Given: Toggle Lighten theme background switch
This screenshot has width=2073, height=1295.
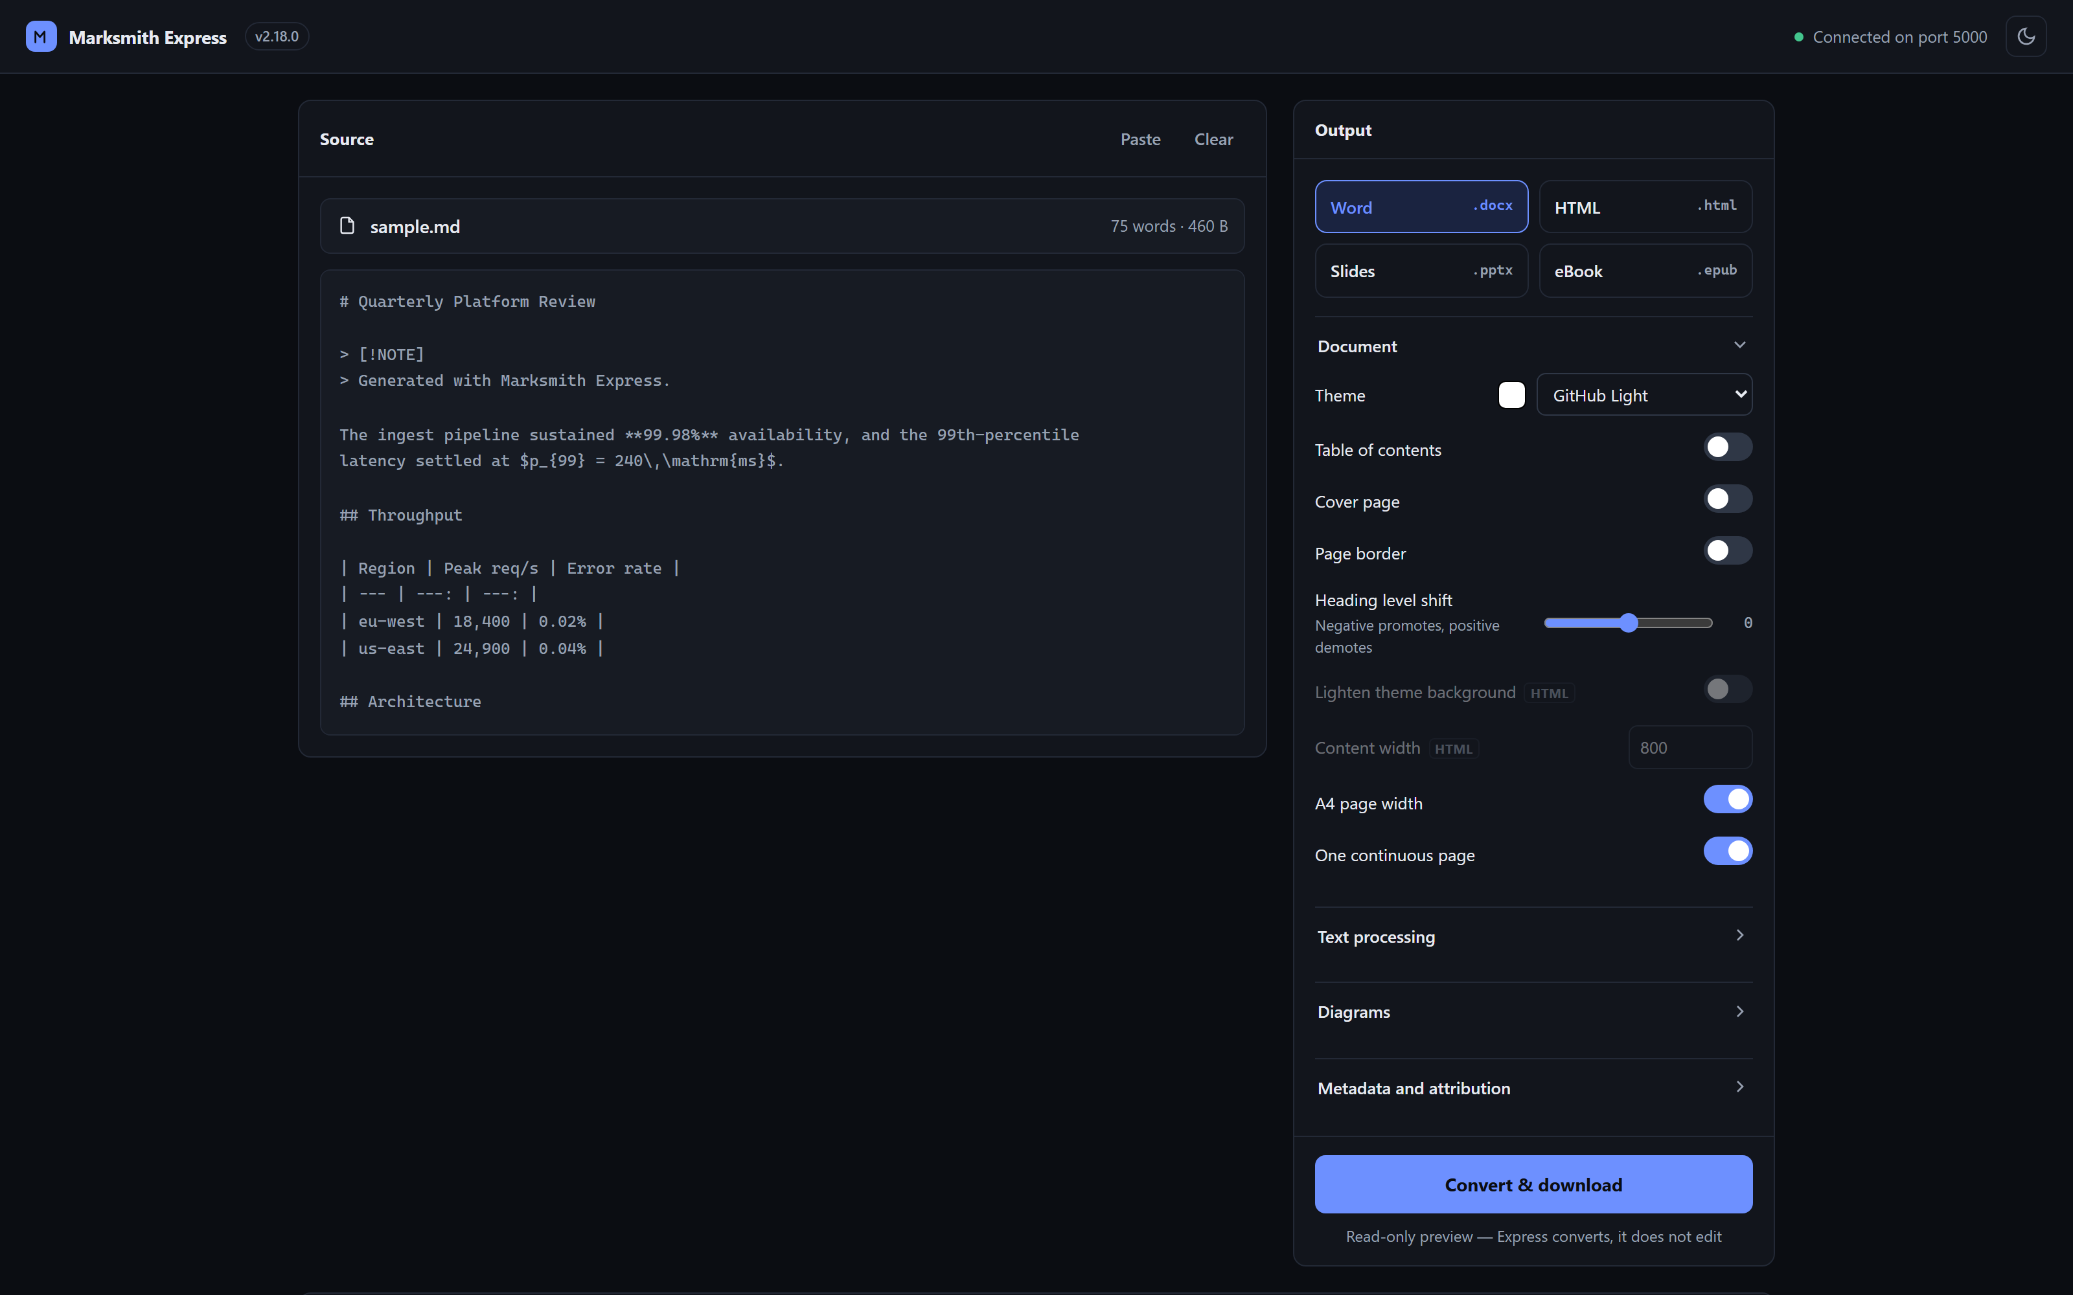Looking at the screenshot, I should point(1727,690).
